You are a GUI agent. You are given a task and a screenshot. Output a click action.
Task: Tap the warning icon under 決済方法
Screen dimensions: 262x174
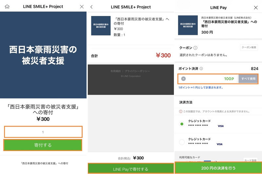pyautogui.click(x=181, y=111)
